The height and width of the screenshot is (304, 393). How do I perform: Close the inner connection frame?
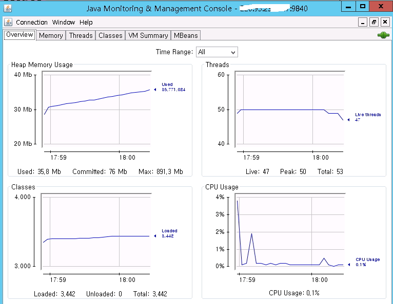(384, 22)
